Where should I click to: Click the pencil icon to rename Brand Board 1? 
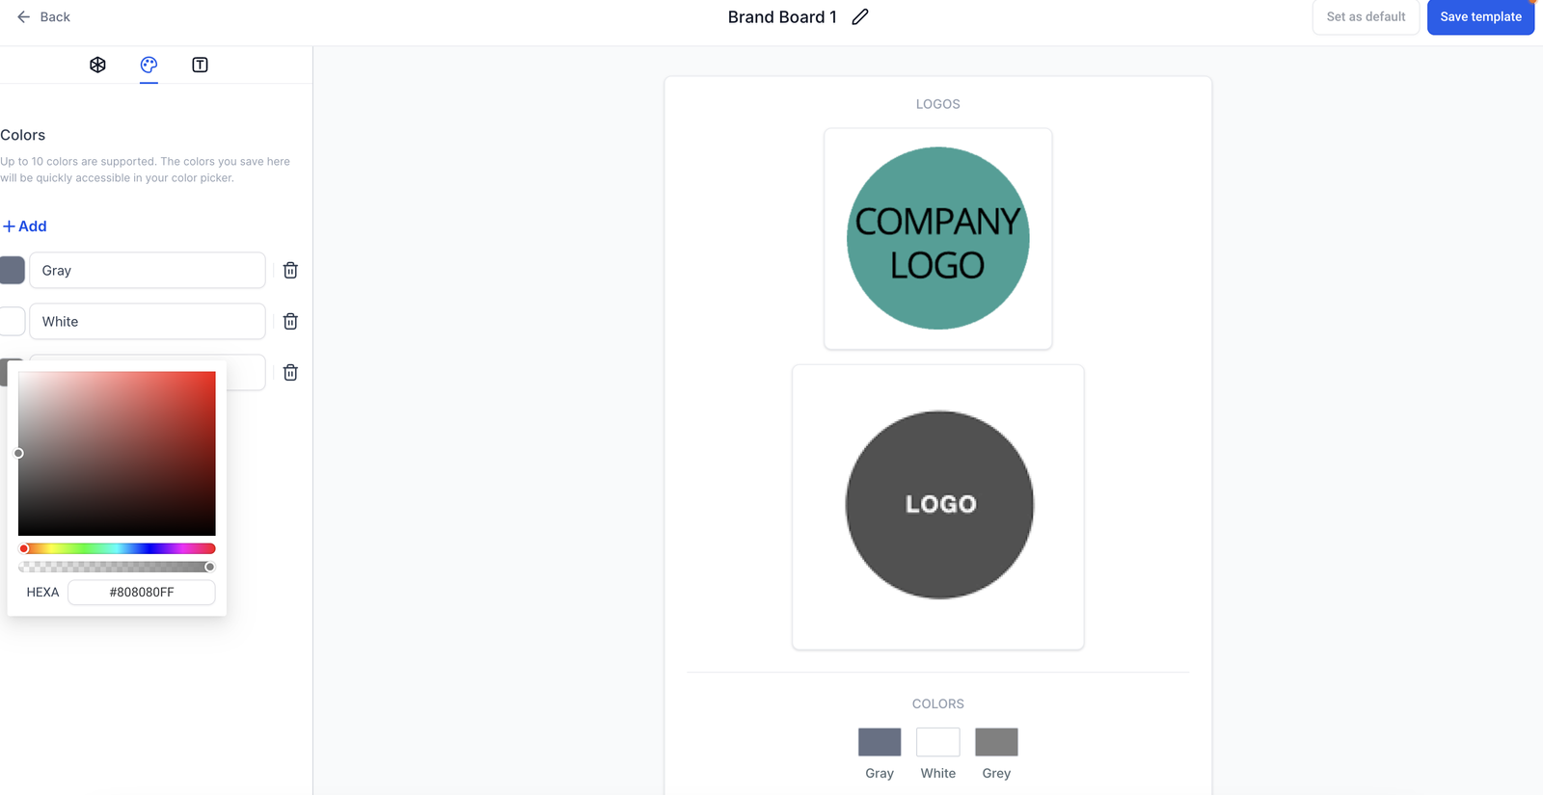coord(860,17)
